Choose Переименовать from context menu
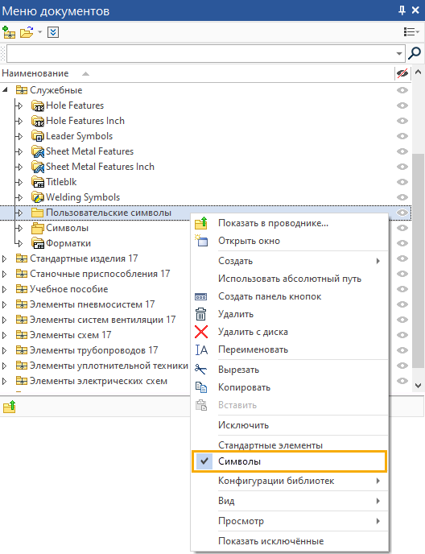The width and height of the screenshot is (425, 554). click(x=253, y=349)
